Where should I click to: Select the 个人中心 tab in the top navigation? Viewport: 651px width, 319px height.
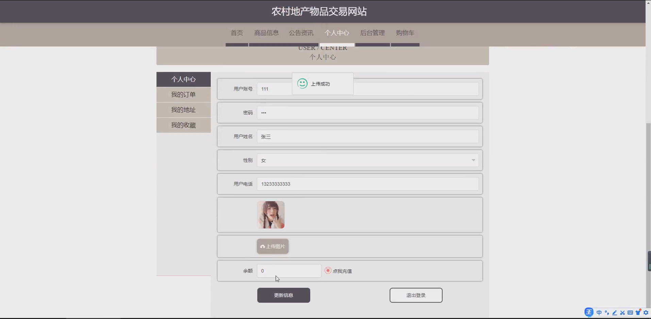(x=337, y=33)
